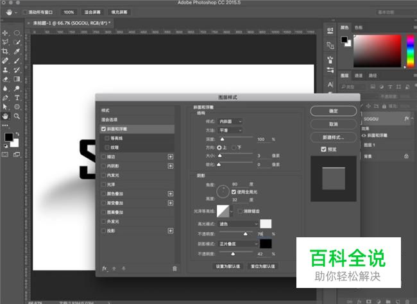Select the Zoom tool
417x304 pixels.
(17, 116)
